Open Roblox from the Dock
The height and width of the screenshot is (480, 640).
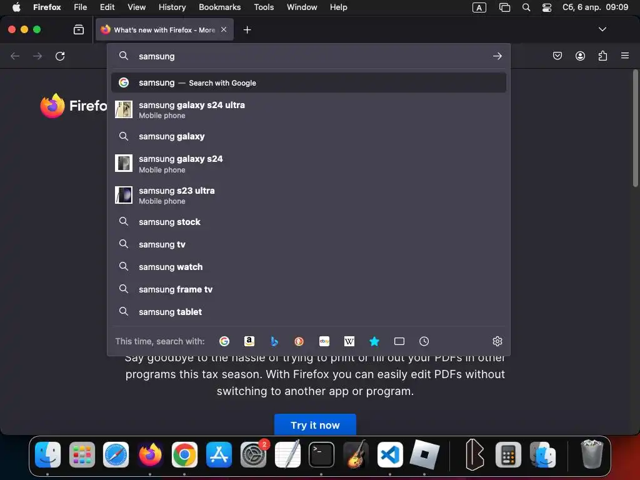tap(424, 454)
